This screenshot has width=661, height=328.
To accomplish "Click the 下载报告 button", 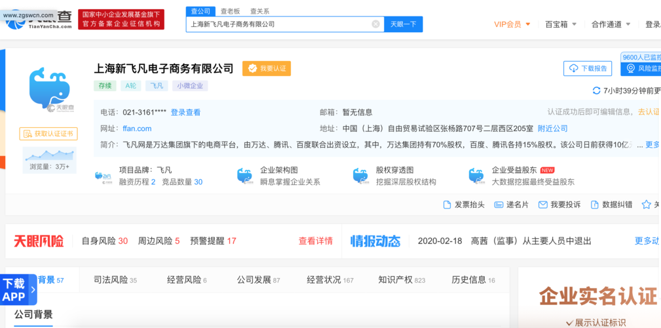I will pyautogui.click(x=588, y=68).
